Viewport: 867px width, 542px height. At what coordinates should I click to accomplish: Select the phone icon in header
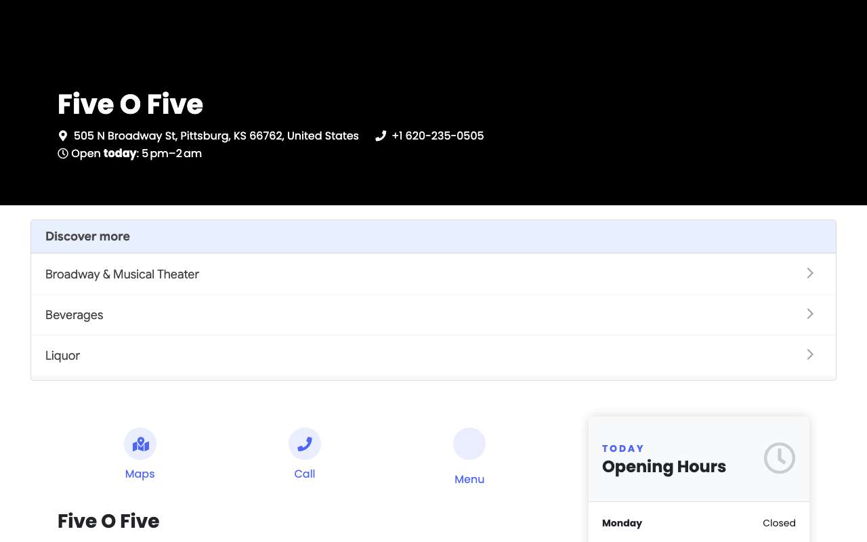coord(381,135)
